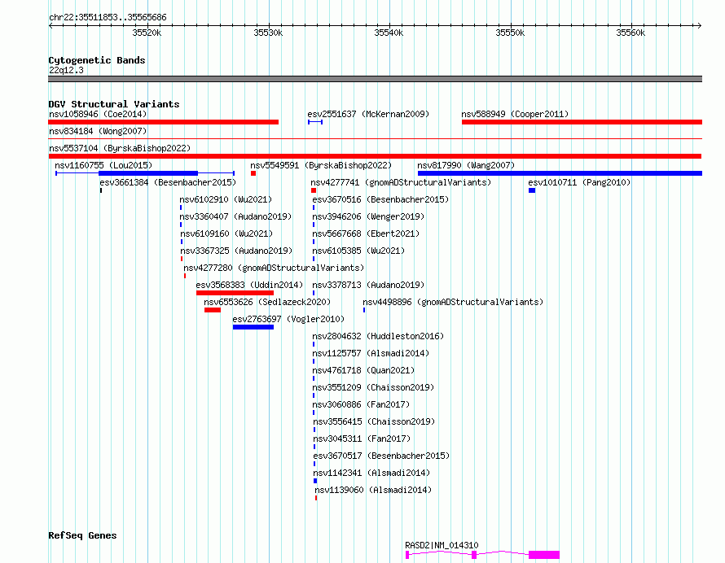Viewport: 725px width, 563px height.
Task: Click nsv4761718 (Quan2021) label
Action: [x=363, y=370]
